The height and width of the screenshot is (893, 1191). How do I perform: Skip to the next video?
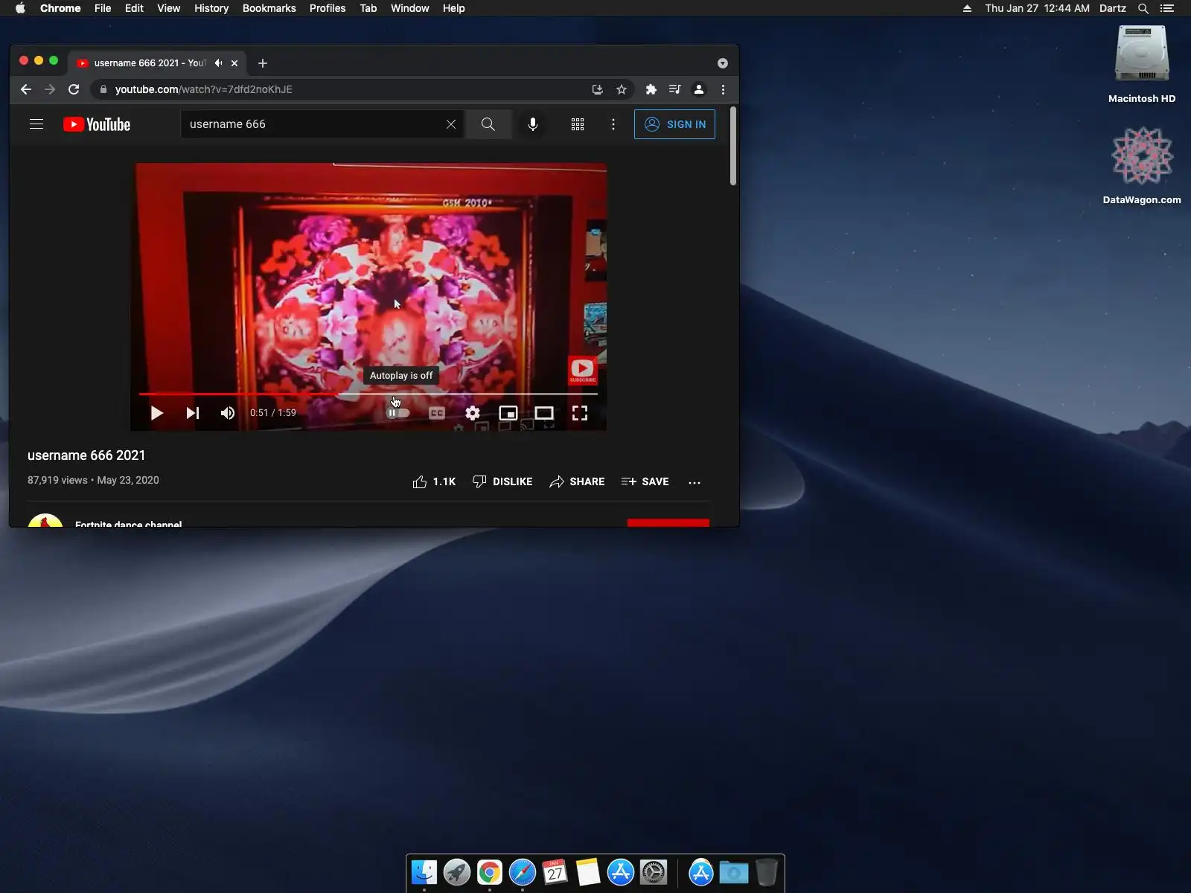[193, 413]
